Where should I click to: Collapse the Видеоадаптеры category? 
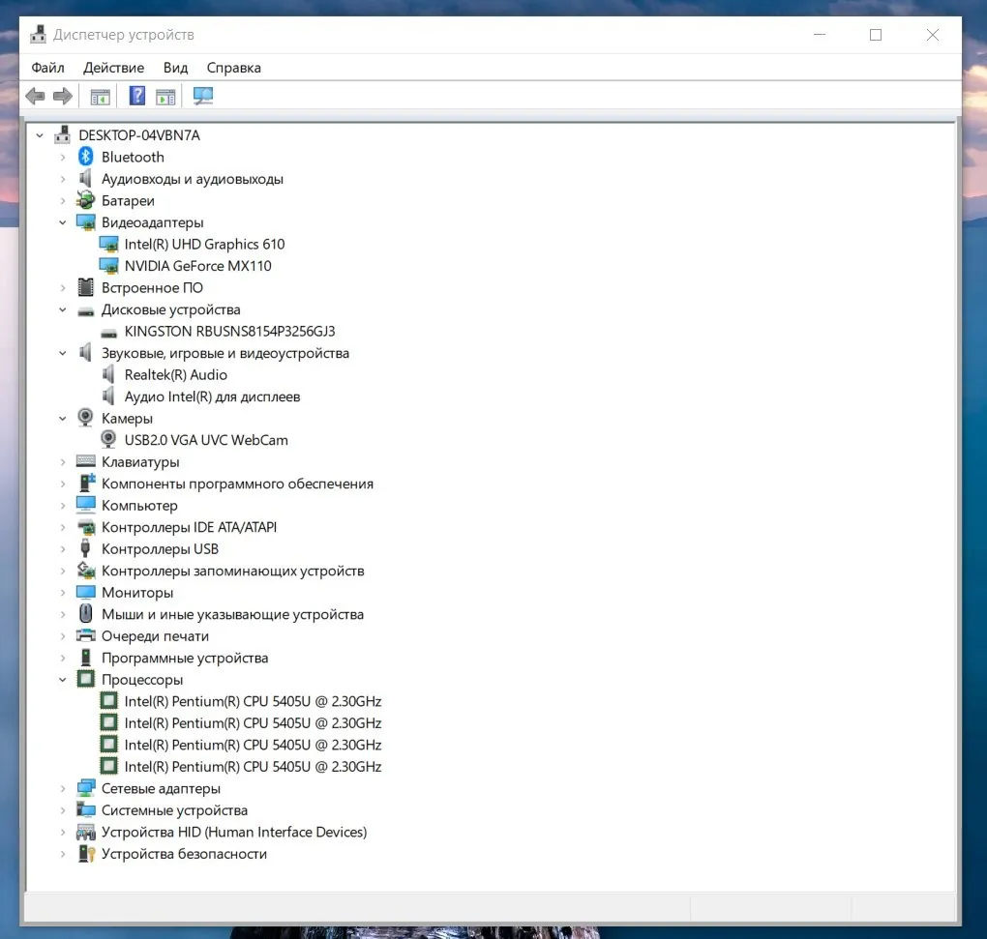[x=62, y=222]
